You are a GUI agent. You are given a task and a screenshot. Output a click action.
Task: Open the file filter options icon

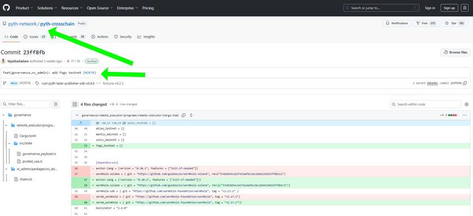tap(56, 104)
